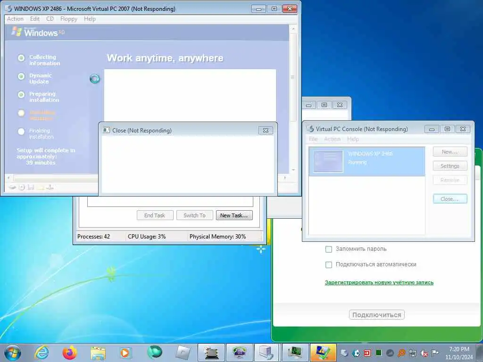
Task: Click 'CPU Usage: 3%' in Task Manager status bar
Action: [x=147, y=237]
